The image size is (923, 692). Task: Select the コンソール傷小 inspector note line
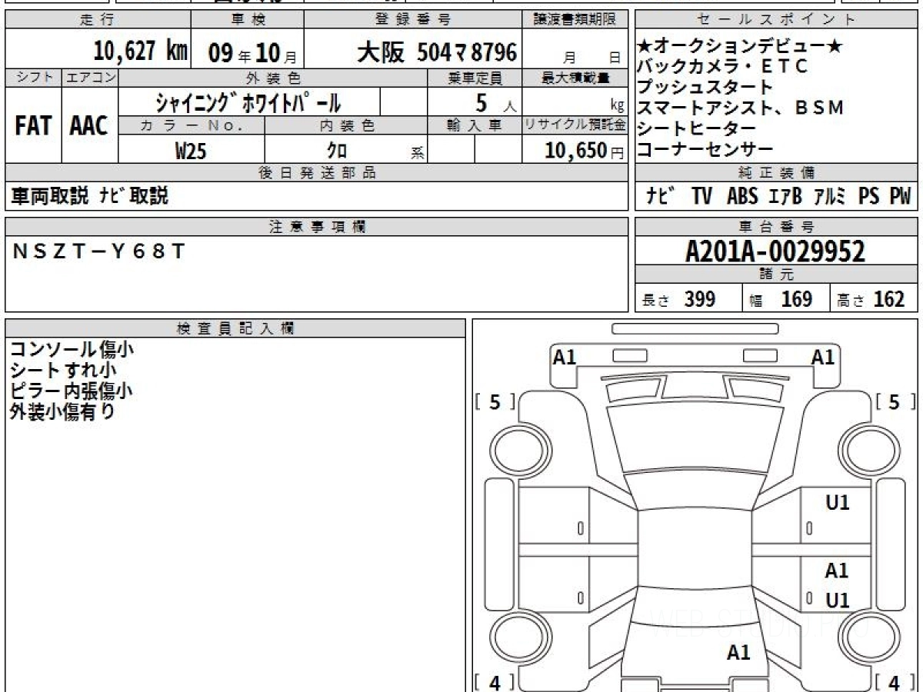coord(72,349)
